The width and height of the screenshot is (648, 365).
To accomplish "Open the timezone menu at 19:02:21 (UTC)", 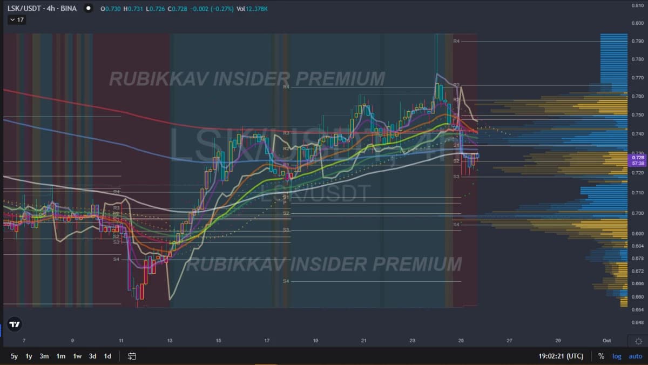I will coord(562,356).
